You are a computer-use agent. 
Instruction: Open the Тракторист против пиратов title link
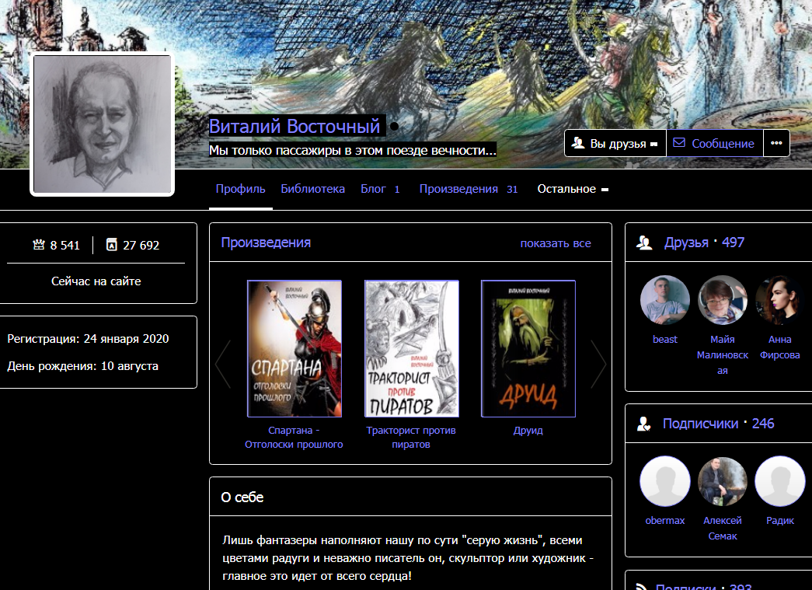click(411, 437)
